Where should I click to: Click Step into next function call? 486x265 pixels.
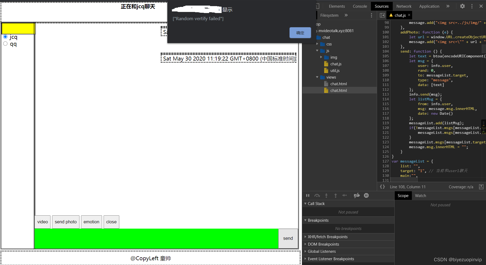coord(326,195)
